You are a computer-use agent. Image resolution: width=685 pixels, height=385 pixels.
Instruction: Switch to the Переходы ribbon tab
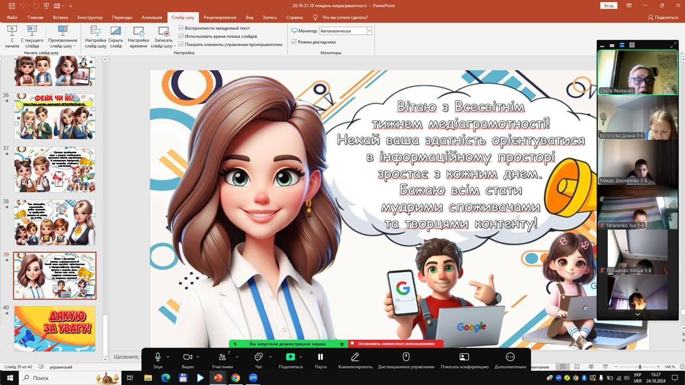(121, 17)
